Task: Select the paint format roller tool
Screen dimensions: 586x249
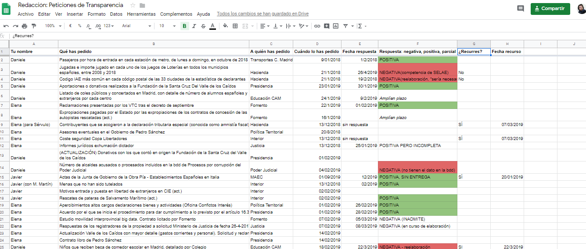Action: [34, 26]
